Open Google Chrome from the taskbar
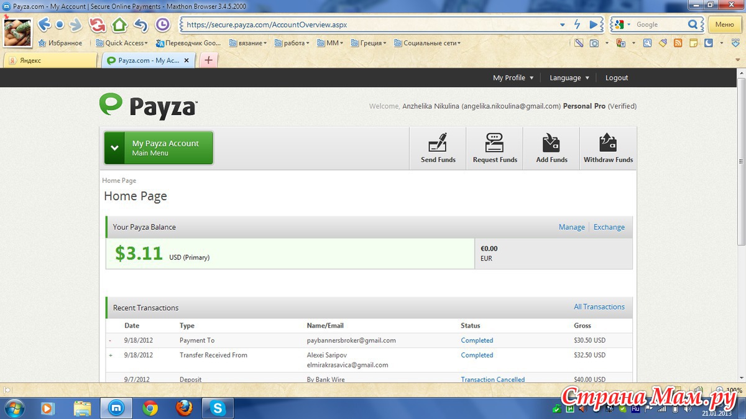This screenshot has height=419, width=746. [x=150, y=408]
